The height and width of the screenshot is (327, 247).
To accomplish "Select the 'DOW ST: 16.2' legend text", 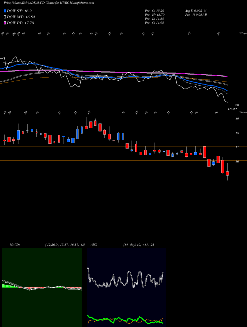I will [19, 11].
